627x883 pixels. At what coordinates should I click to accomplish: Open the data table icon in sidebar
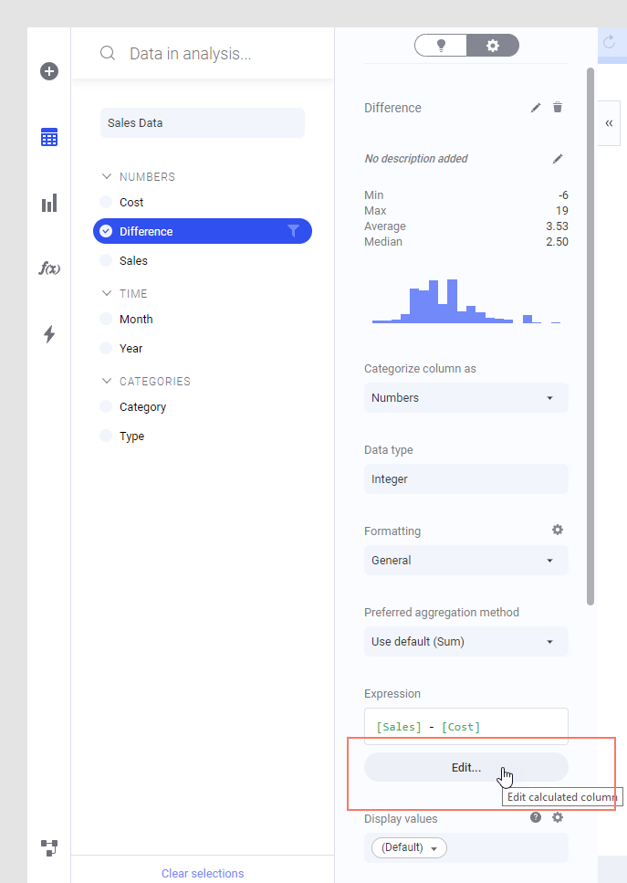[x=49, y=137]
